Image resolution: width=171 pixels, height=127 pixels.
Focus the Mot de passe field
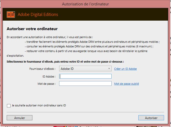coord(85,84)
